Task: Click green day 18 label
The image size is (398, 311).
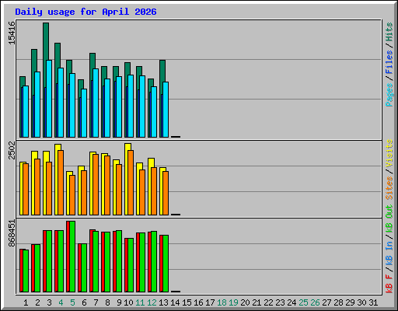Action: point(222,302)
